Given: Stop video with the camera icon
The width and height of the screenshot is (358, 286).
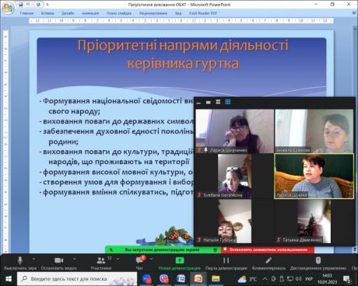Looking at the screenshot, I should pyautogui.click(x=59, y=263).
